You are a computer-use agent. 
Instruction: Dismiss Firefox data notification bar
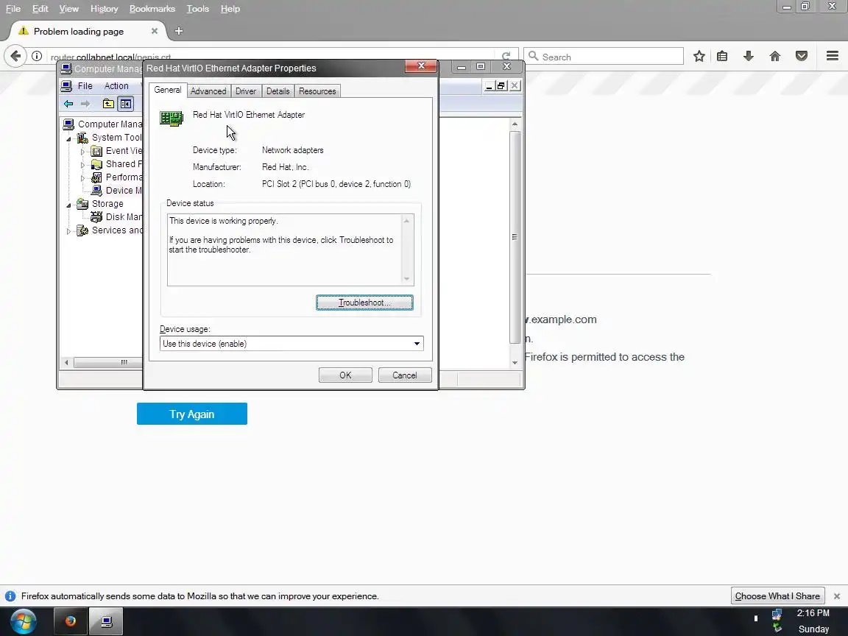[x=837, y=596]
